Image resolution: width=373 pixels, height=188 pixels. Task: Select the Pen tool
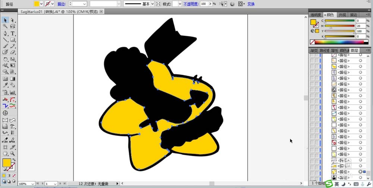pos(5,34)
